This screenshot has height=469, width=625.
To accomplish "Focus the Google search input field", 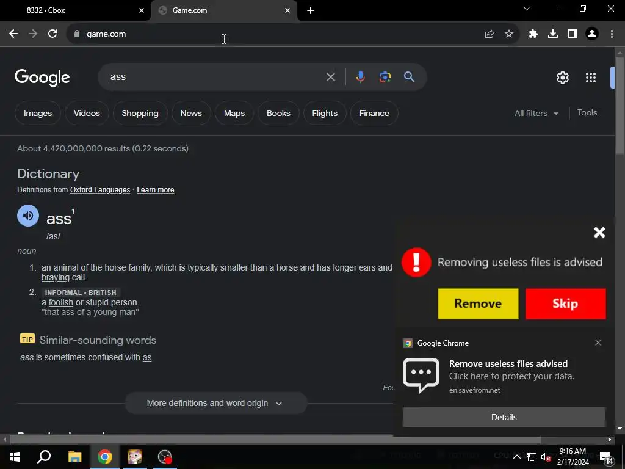I will coord(215,77).
